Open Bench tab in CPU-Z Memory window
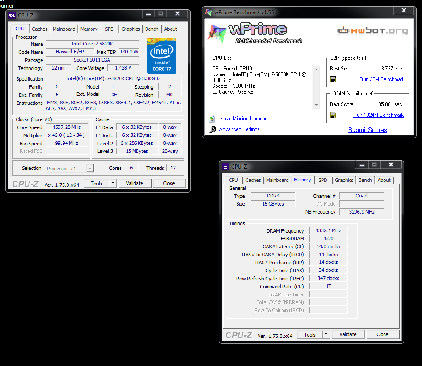The image size is (422, 366). click(365, 180)
